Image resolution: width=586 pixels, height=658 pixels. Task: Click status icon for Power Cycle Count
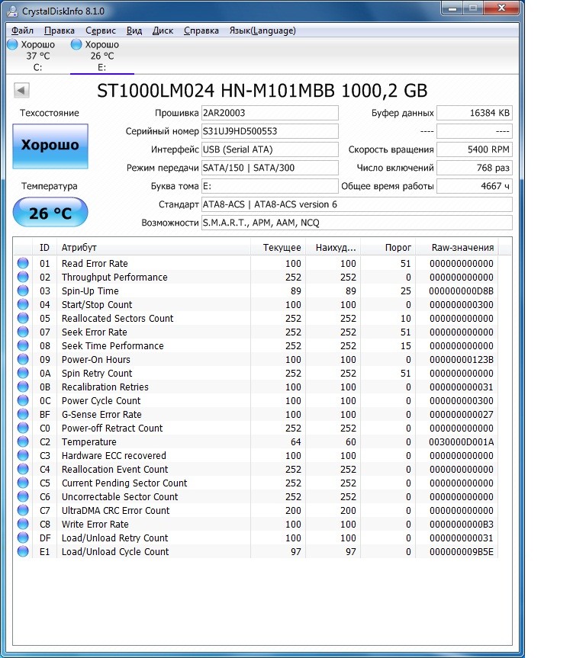[23, 400]
